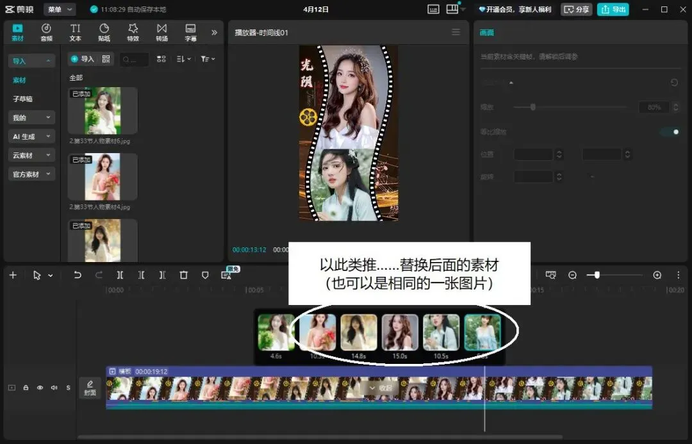Select the 4.6s replacement thumbnail

tap(276, 333)
